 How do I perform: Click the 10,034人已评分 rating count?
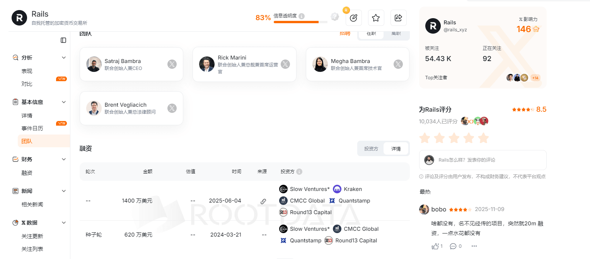click(438, 121)
